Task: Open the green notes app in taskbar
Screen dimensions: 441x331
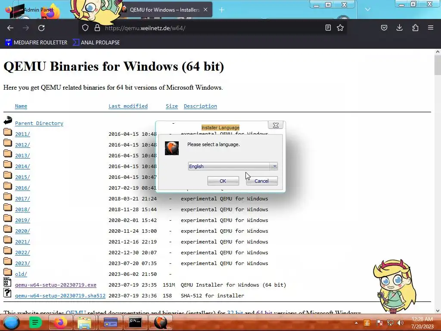Action: (35, 322)
